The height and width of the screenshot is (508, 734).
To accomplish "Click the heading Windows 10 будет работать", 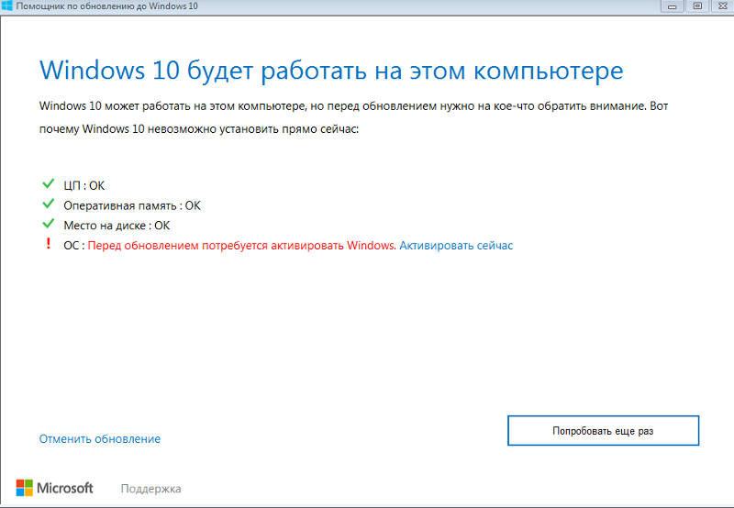I will pos(331,71).
